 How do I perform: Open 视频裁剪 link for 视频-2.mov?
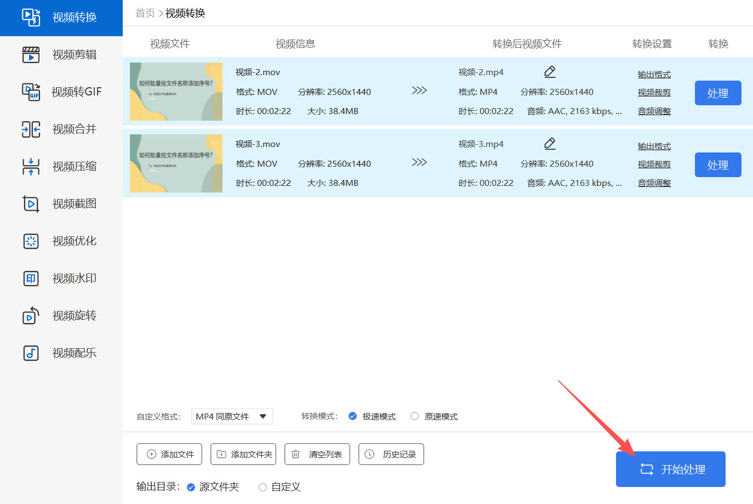click(x=654, y=93)
